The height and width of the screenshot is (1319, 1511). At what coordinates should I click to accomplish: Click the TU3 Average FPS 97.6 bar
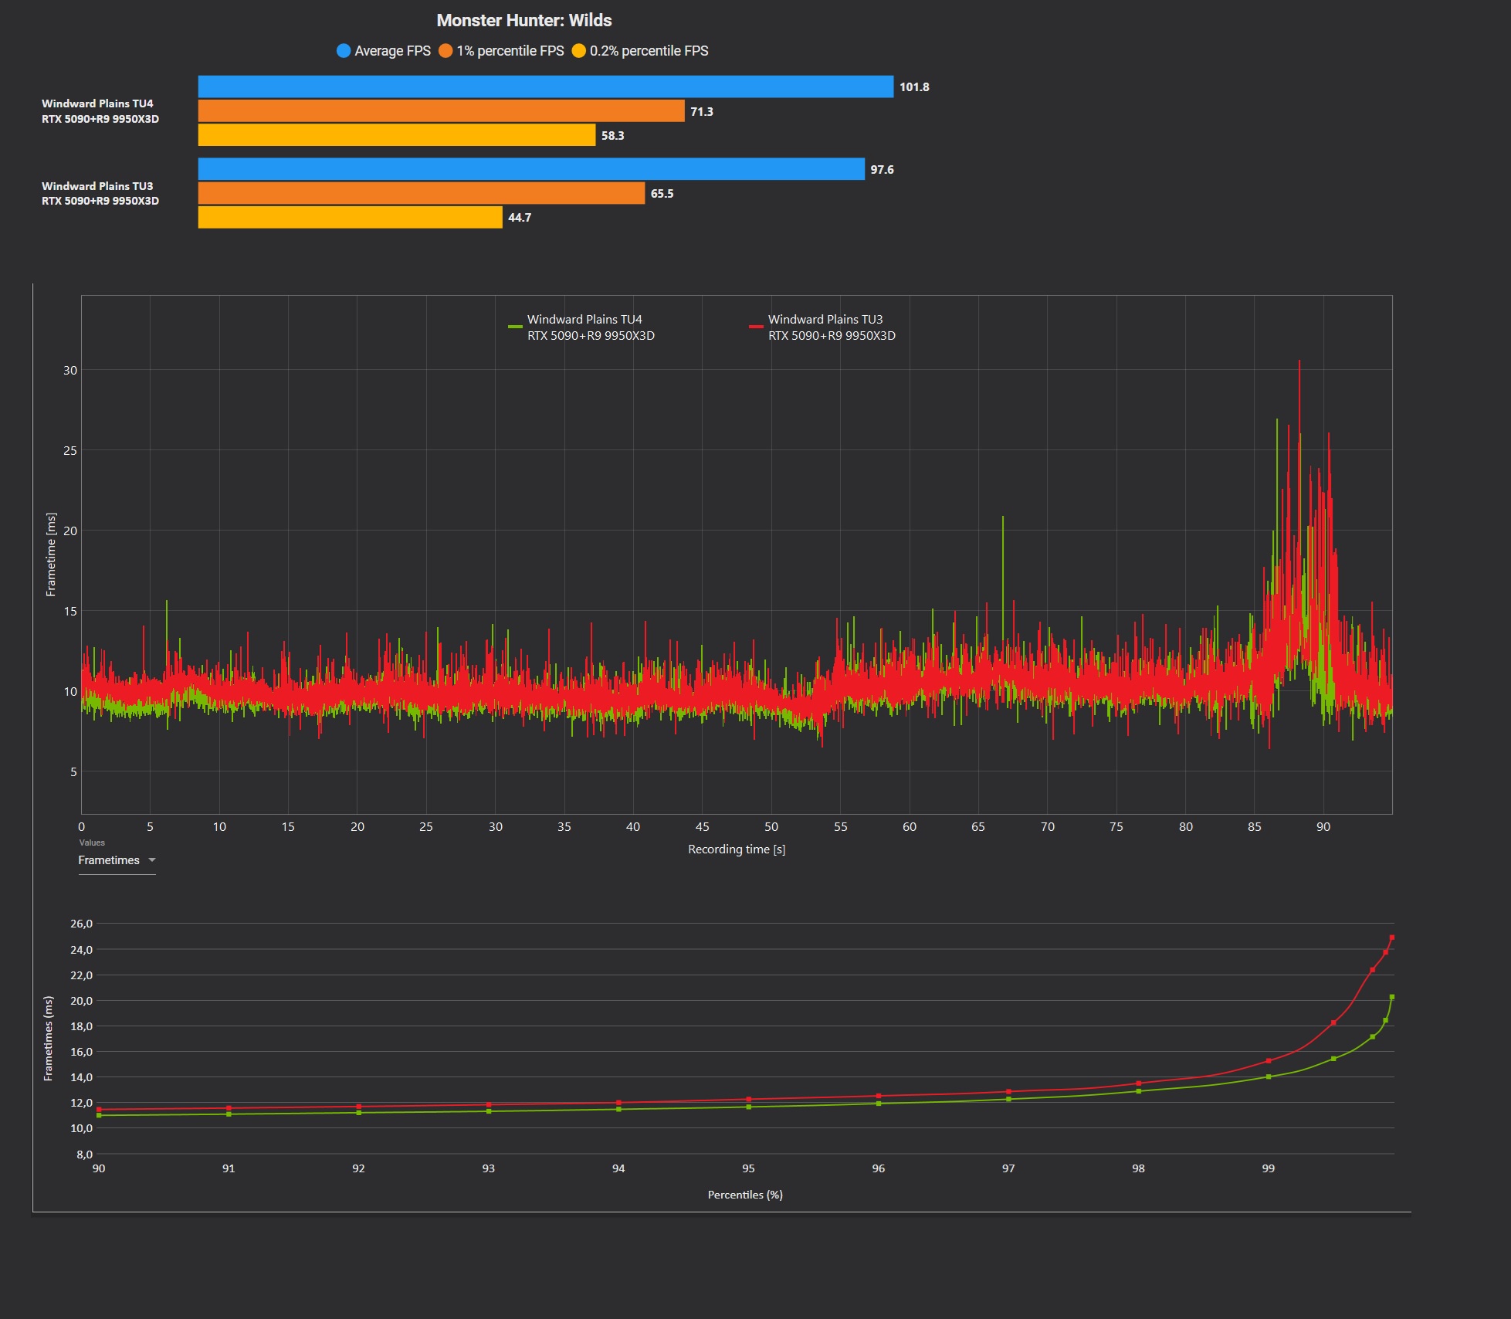tap(531, 169)
